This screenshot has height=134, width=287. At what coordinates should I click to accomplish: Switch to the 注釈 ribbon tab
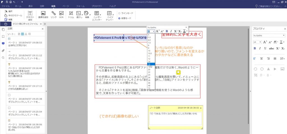(x=42, y=6)
